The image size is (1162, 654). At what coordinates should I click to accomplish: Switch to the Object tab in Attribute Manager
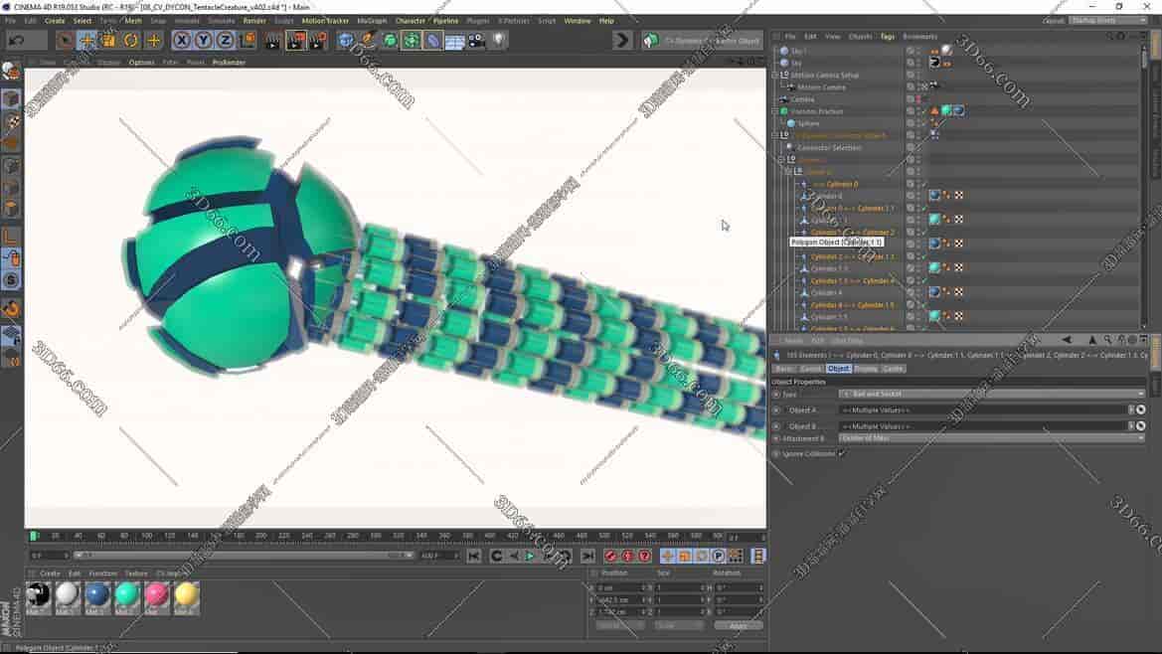pyautogui.click(x=838, y=368)
